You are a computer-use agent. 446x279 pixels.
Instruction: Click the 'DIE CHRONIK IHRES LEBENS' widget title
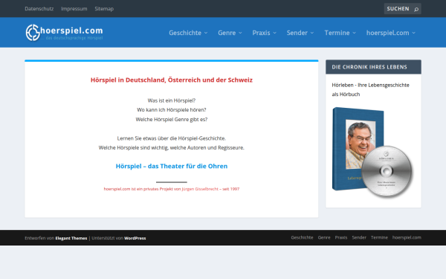coord(369,67)
